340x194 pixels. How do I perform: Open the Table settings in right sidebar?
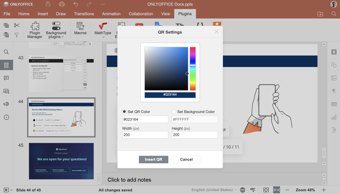pyautogui.click(x=334, y=104)
